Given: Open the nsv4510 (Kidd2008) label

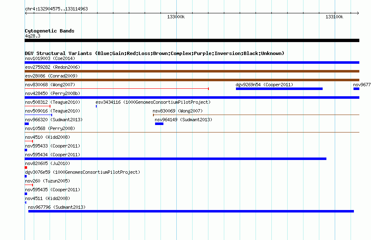Looking at the screenshot, I should pos(48,137).
